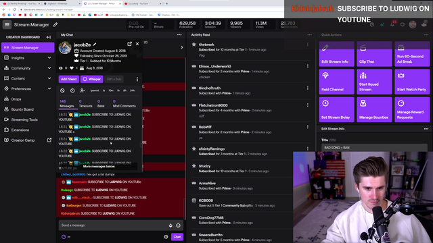
Task: Click jacob2e profile avatar
Action: 65,48
